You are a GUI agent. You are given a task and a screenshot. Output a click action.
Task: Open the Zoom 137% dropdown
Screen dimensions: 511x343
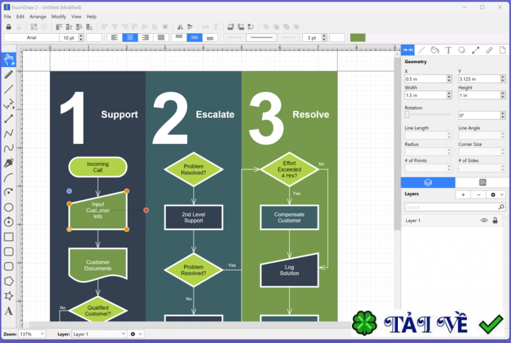pos(32,333)
